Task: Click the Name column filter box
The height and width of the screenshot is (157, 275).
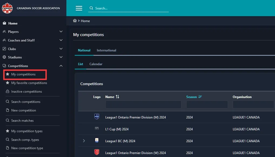Action: point(143,104)
